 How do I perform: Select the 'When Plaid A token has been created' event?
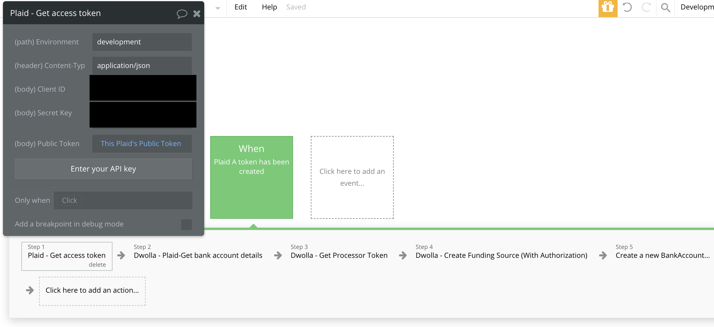tap(252, 177)
